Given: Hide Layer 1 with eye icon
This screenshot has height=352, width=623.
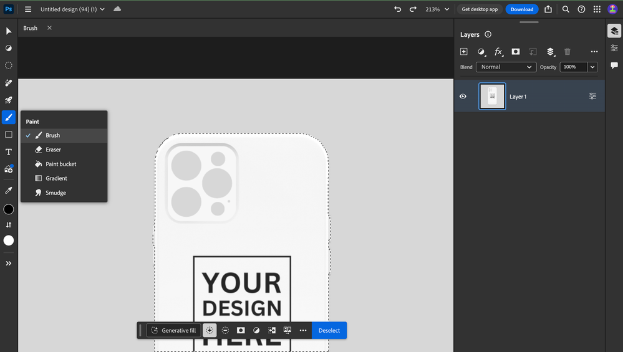Looking at the screenshot, I should coord(463,97).
